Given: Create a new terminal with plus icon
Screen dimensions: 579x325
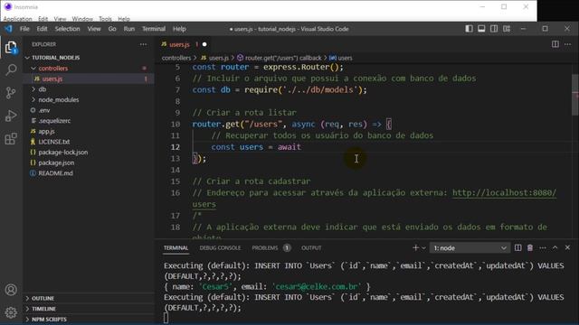Looking at the screenshot, I should [415, 248].
